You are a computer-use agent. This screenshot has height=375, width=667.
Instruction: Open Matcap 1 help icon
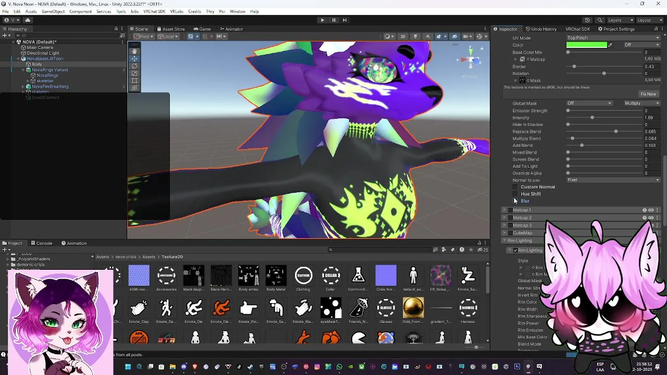[x=645, y=210]
